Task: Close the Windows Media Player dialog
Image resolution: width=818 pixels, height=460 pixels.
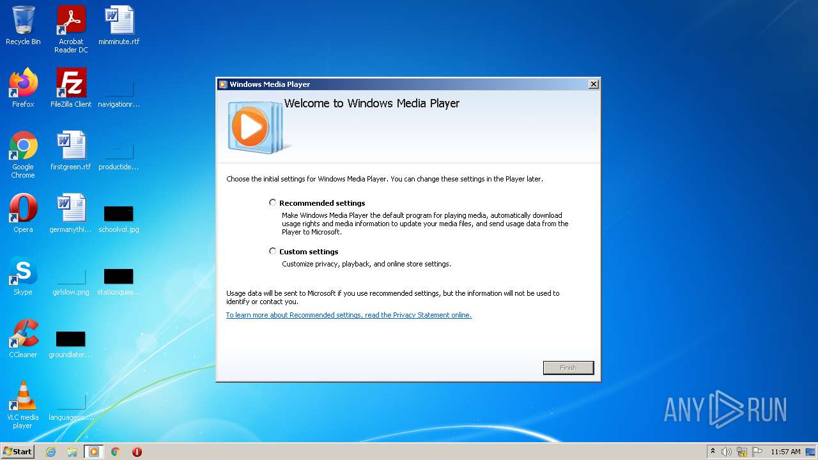Action: coord(593,84)
